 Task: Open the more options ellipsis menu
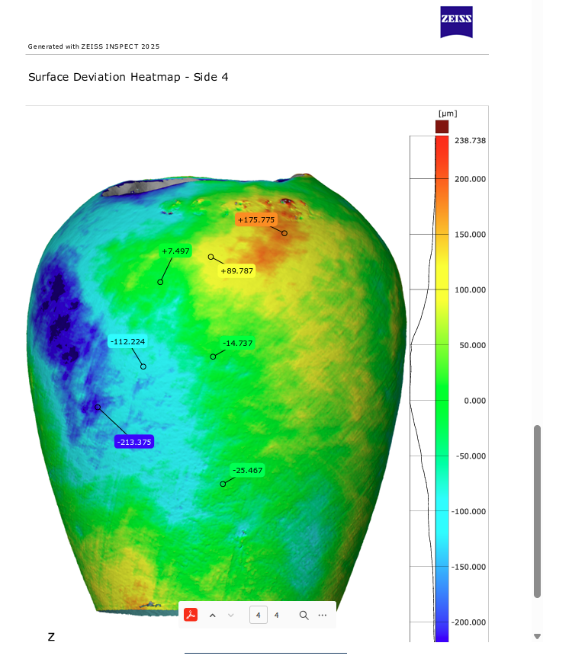tap(323, 615)
